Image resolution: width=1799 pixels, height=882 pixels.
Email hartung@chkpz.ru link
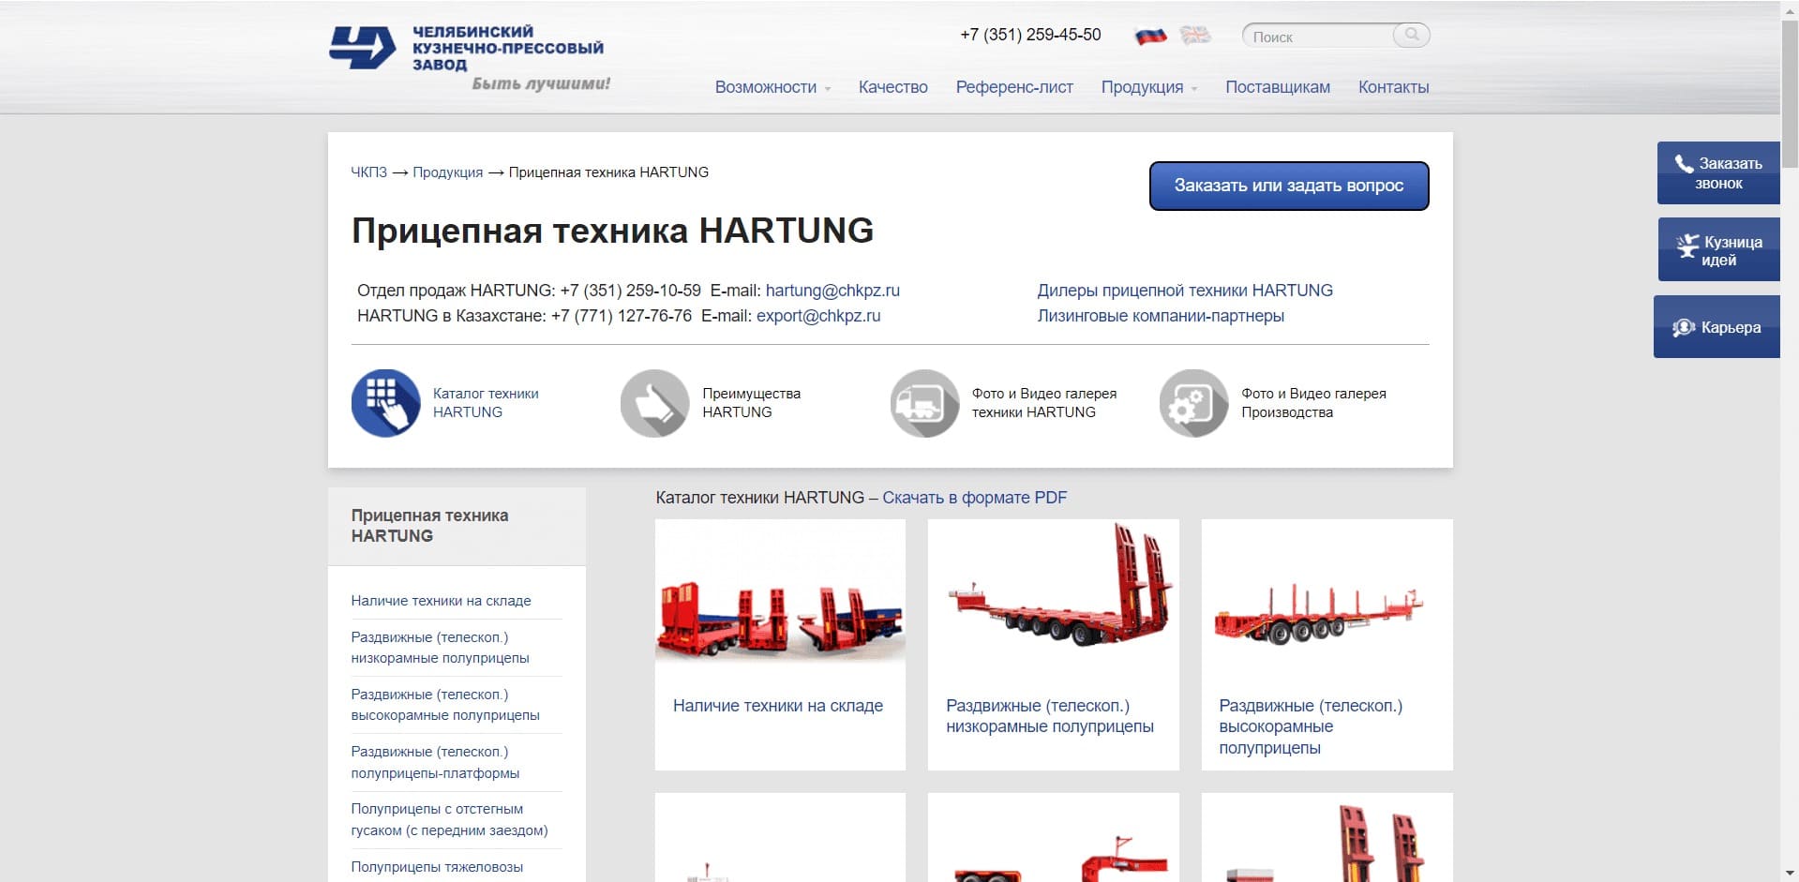(x=832, y=291)
